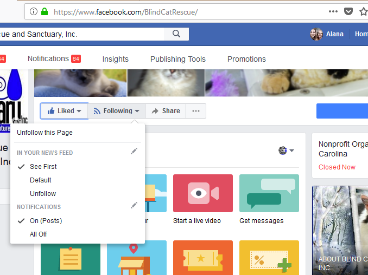
Task: Click the pencil icon beside Notifications
Action: 134,205
